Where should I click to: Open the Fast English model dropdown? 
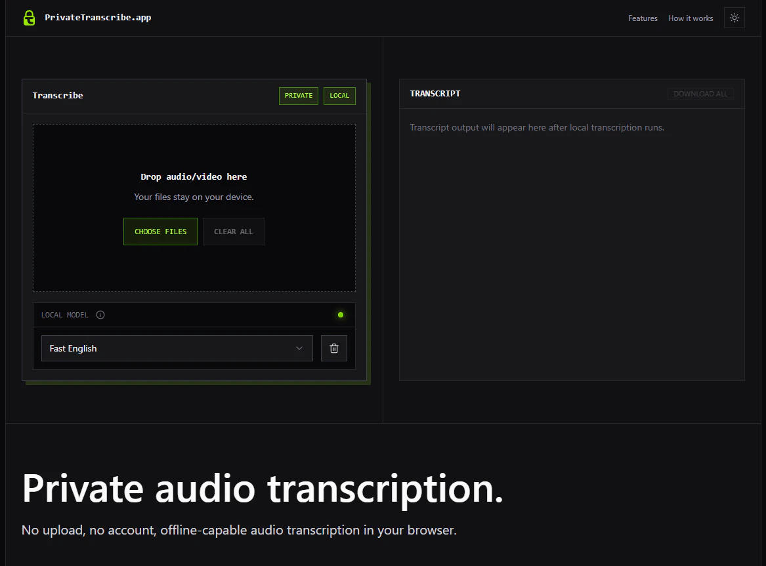[x=177, y=348]
